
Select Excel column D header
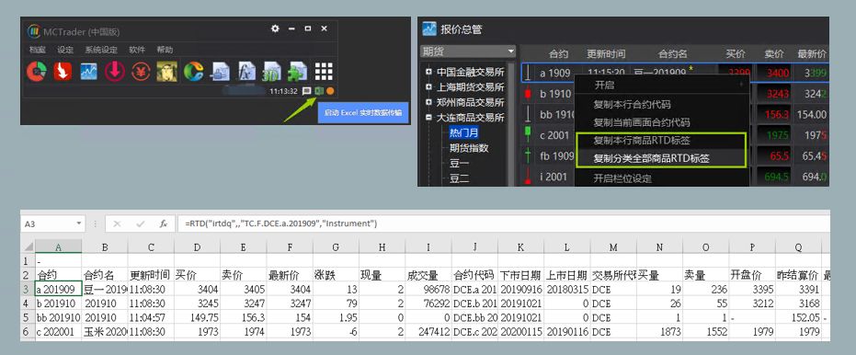tap(197, 247)
